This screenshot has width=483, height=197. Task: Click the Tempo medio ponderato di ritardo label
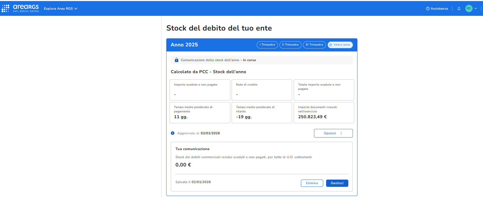[255, 109]
